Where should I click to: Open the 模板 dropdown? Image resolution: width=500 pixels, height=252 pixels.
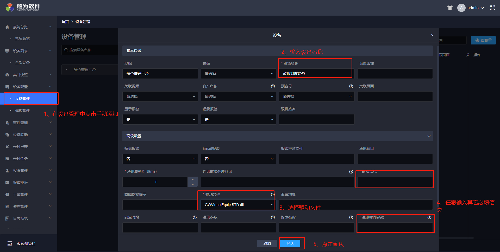point(238,74)
